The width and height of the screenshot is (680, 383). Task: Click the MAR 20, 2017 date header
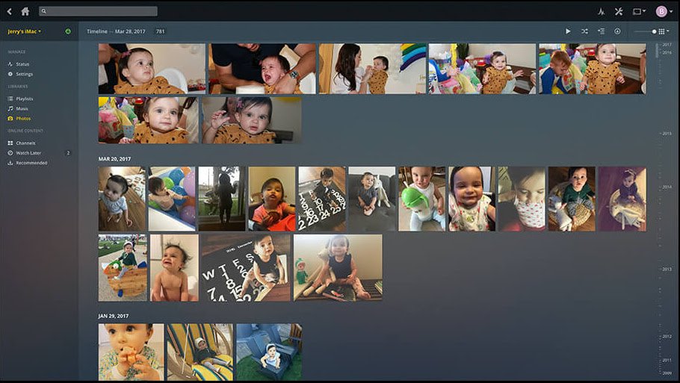[114, 159]
